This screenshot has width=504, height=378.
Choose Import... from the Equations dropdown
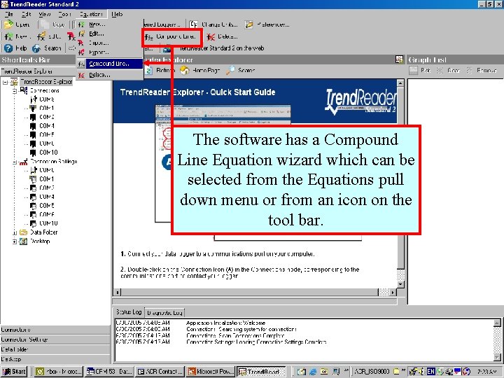click(109, 43)
